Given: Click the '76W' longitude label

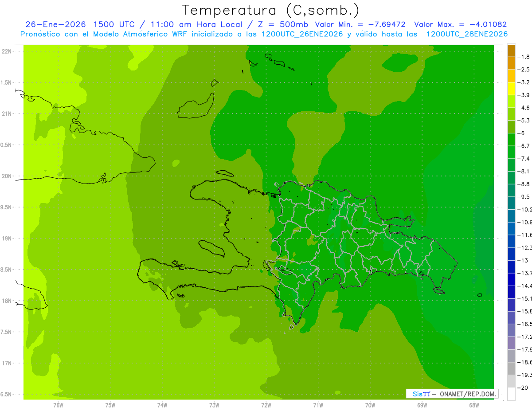Looking at the screenshot, I should click(x=58, y=405).
